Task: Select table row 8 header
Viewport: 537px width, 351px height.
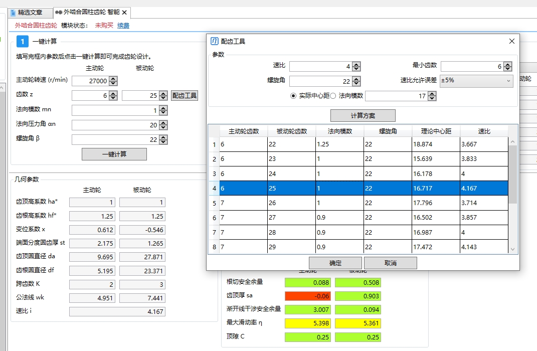Action: point(214,247)
